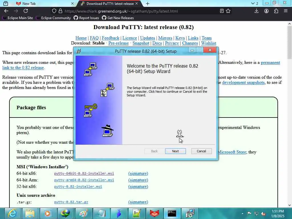Viewport: 292px width, 219px height.
Task: Open the Feedback link
Action: [x=110, y=38]
